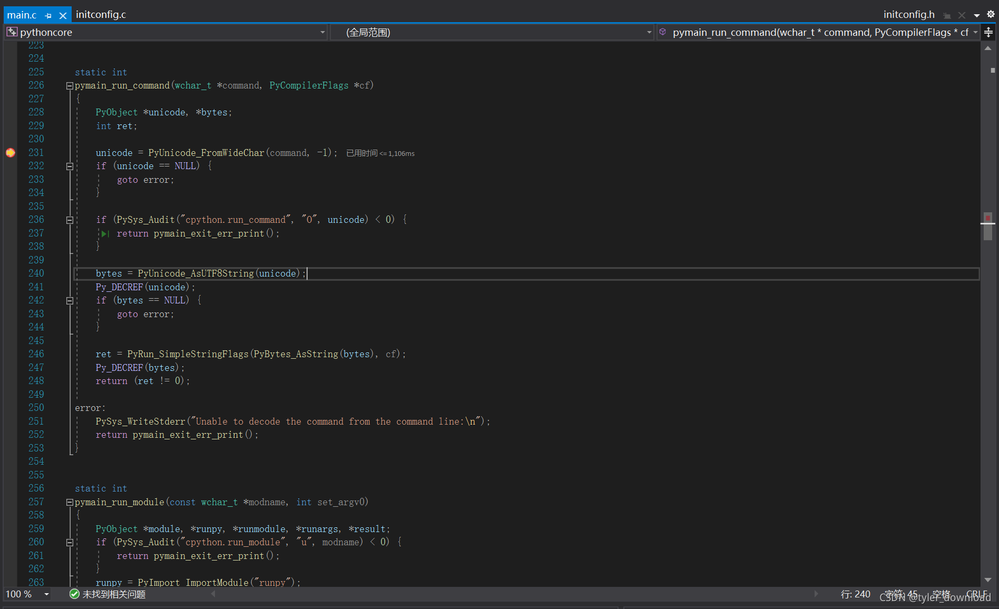Click the line 240 indicator in status bar
Image resolution: width=999 pixels, height=609 pixels.
pos(856,594)
